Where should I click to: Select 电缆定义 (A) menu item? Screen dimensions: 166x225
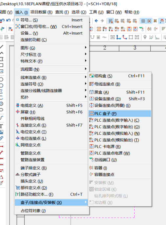(x=52, y=105)
